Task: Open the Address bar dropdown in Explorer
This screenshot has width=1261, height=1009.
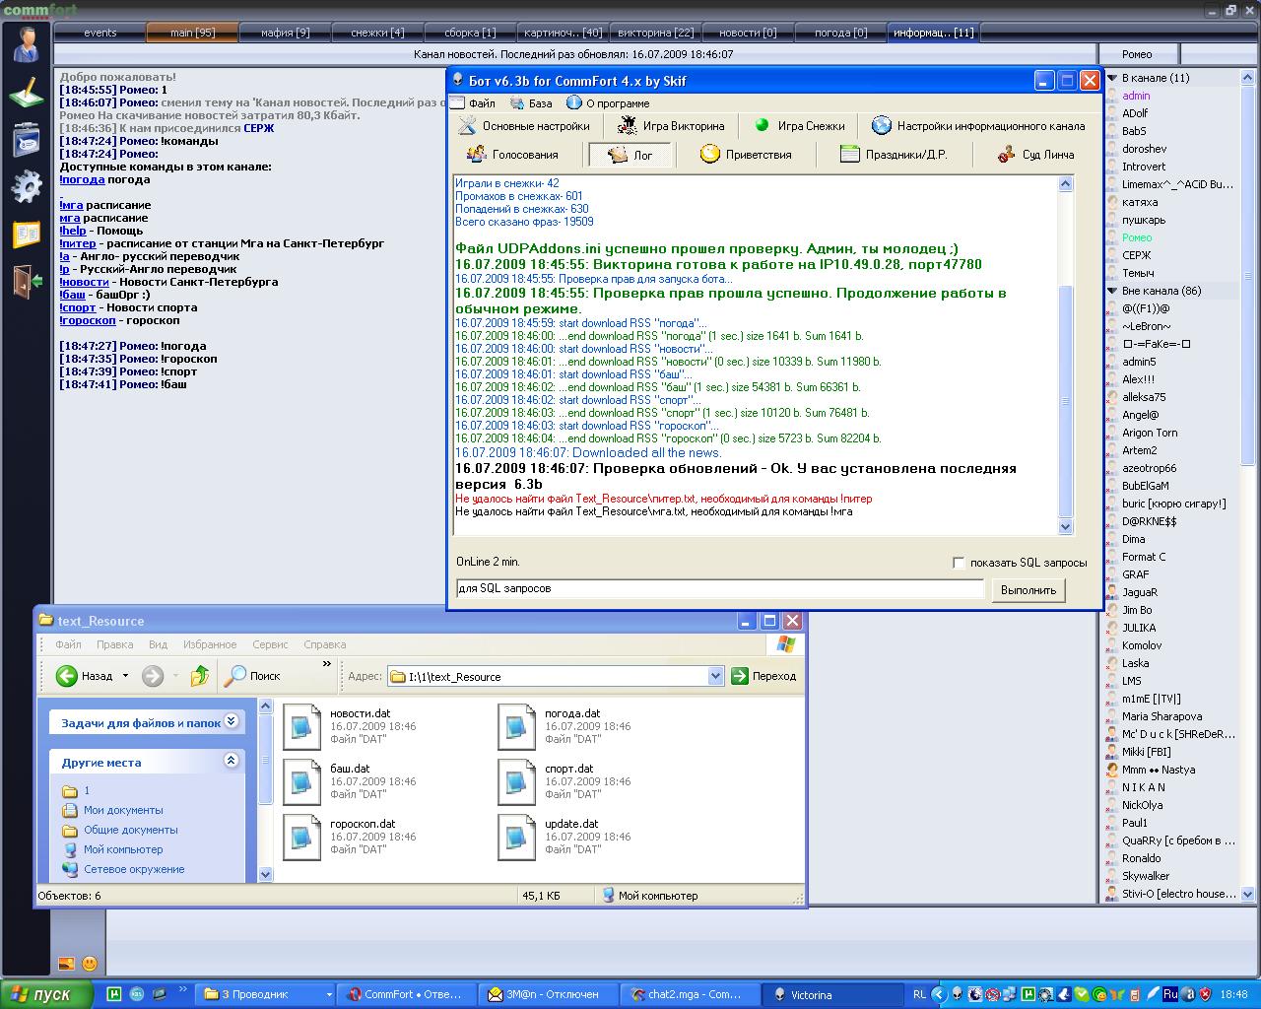Action: tap(716, 676)
